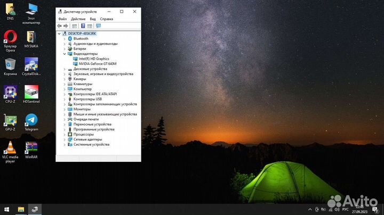Expand the Сетевые адаптеры category
384x215 pixels.
click(x=65, y=139)
